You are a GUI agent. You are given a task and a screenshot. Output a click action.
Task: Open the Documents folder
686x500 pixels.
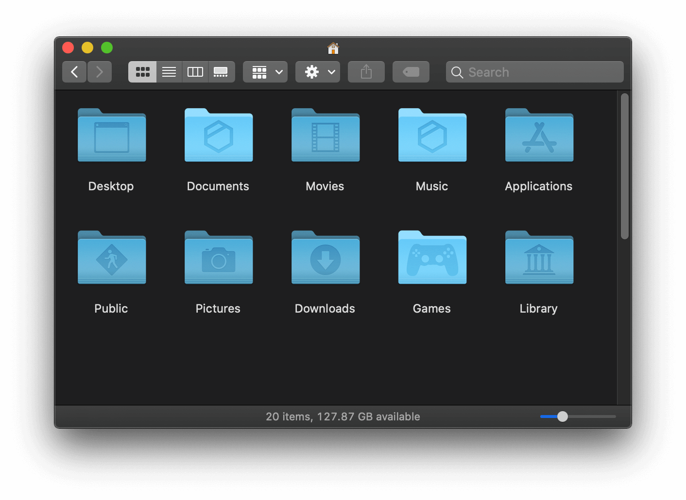(218, 136)
